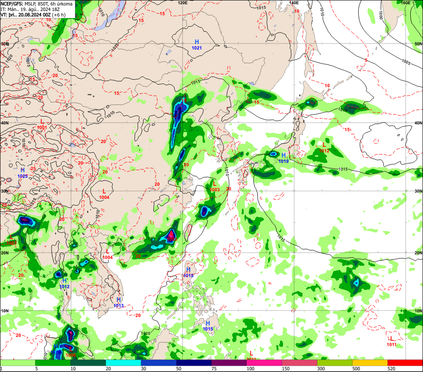Click the olive 300–500 mm legend swatch

click(x=335, y=363)
